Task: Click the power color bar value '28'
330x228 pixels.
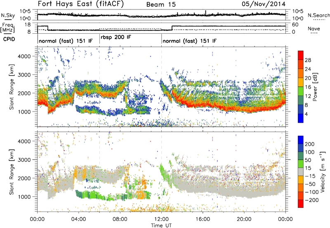Action: (308, 60)
